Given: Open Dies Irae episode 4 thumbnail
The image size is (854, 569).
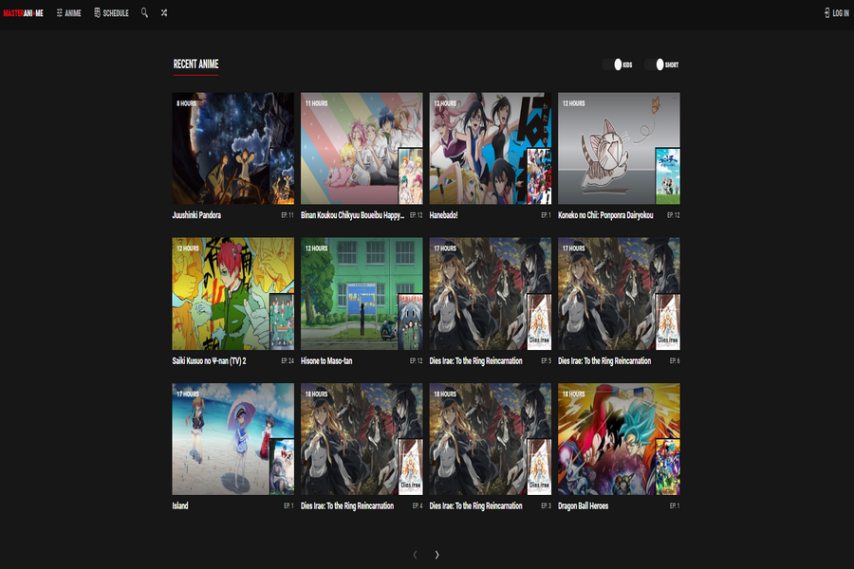Looking at the screenshot, I should click(362, 439).
